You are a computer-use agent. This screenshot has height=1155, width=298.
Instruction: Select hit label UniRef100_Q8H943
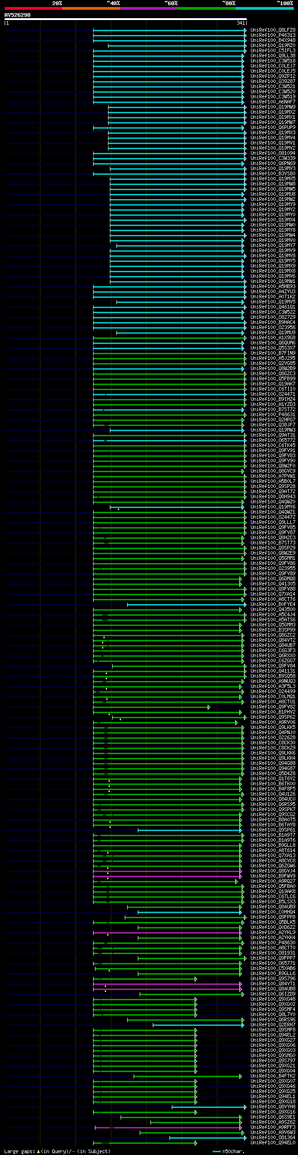(x=273, y=497)
